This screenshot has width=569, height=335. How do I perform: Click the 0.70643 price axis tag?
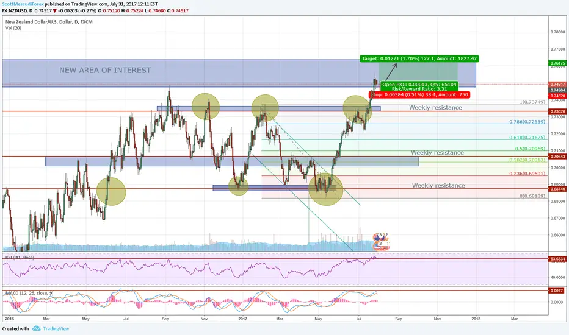click(558, 157)
